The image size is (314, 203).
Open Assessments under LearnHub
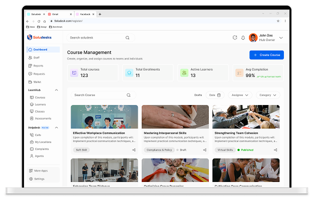coord(41,118)
